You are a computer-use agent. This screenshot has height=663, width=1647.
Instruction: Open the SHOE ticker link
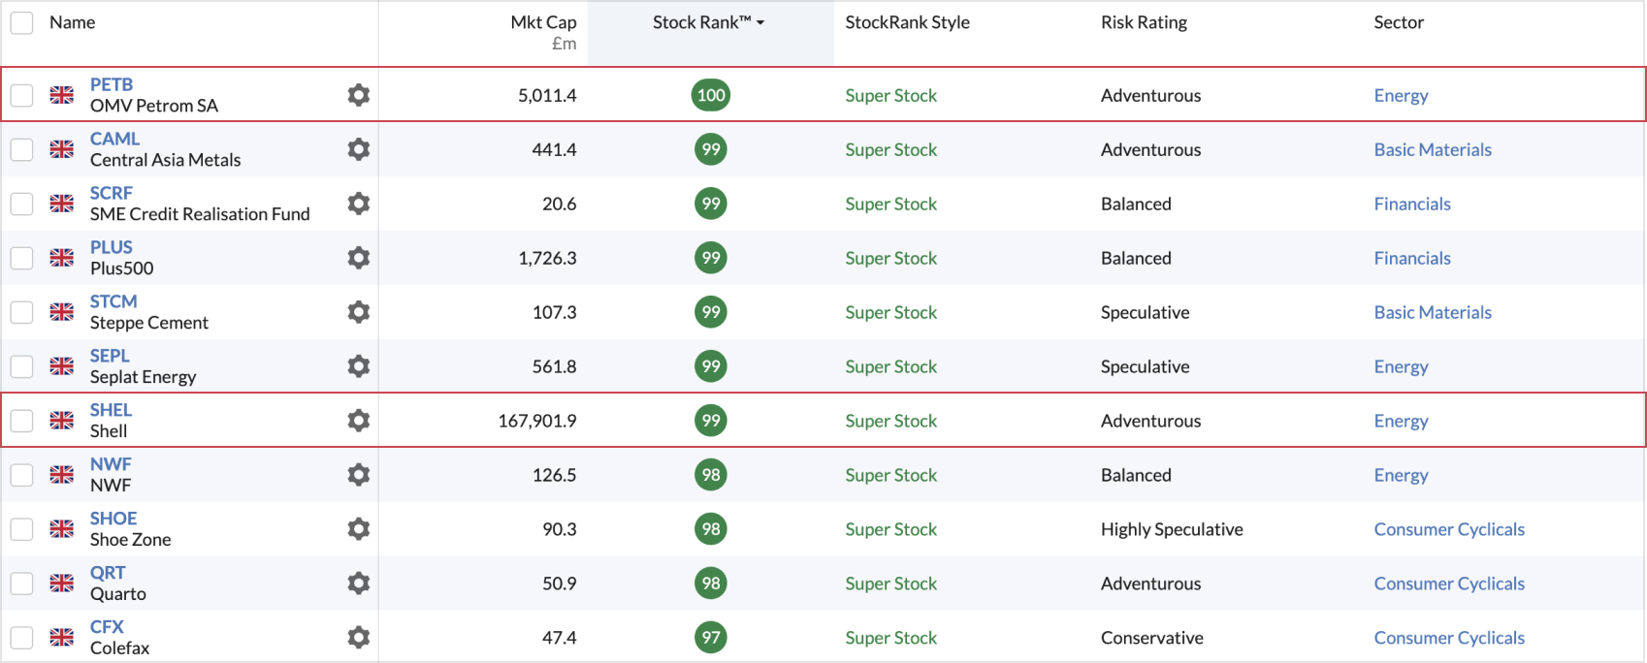pyautogui.click(x=113, y=519)
